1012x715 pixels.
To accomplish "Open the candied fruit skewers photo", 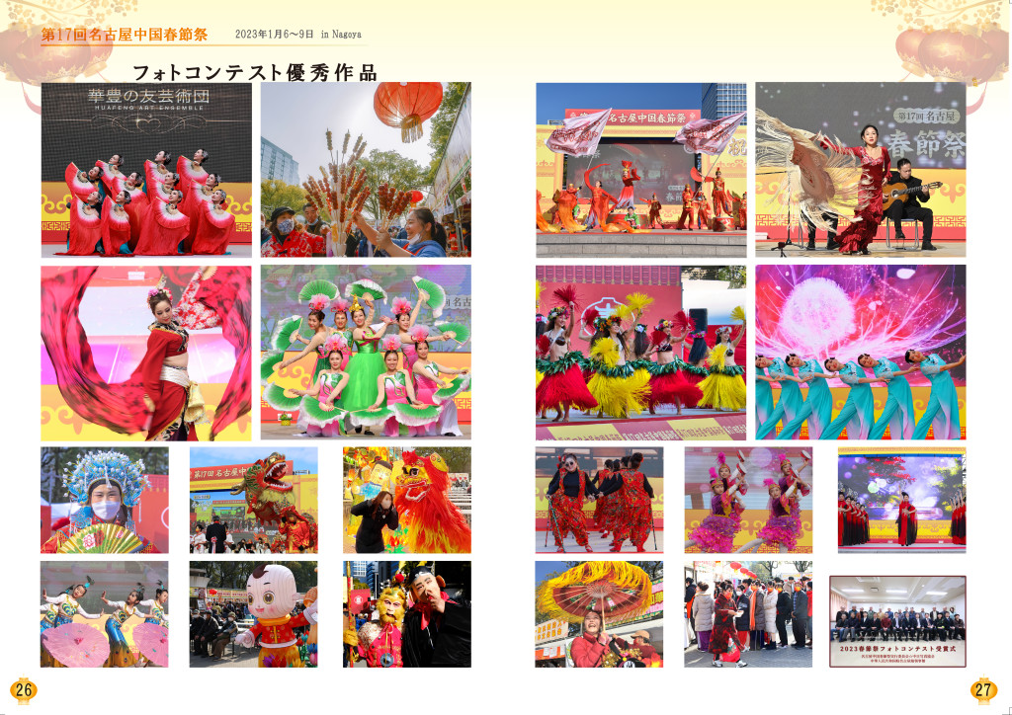I will (x=366, y=170).
